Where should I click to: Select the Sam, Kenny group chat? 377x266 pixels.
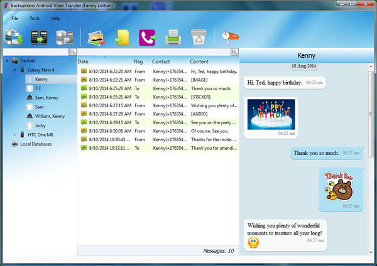click(x=46, y=98)
